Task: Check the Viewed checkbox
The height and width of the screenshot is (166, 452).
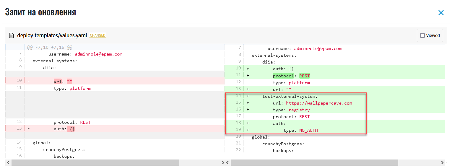Action: 422,35
